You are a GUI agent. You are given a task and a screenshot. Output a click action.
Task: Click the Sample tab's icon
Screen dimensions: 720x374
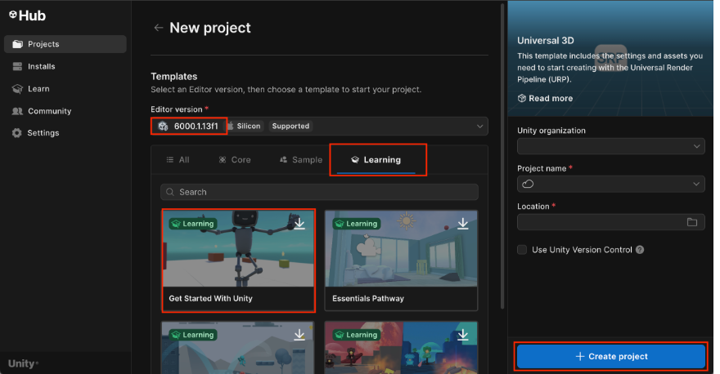[x=283, y=160]
